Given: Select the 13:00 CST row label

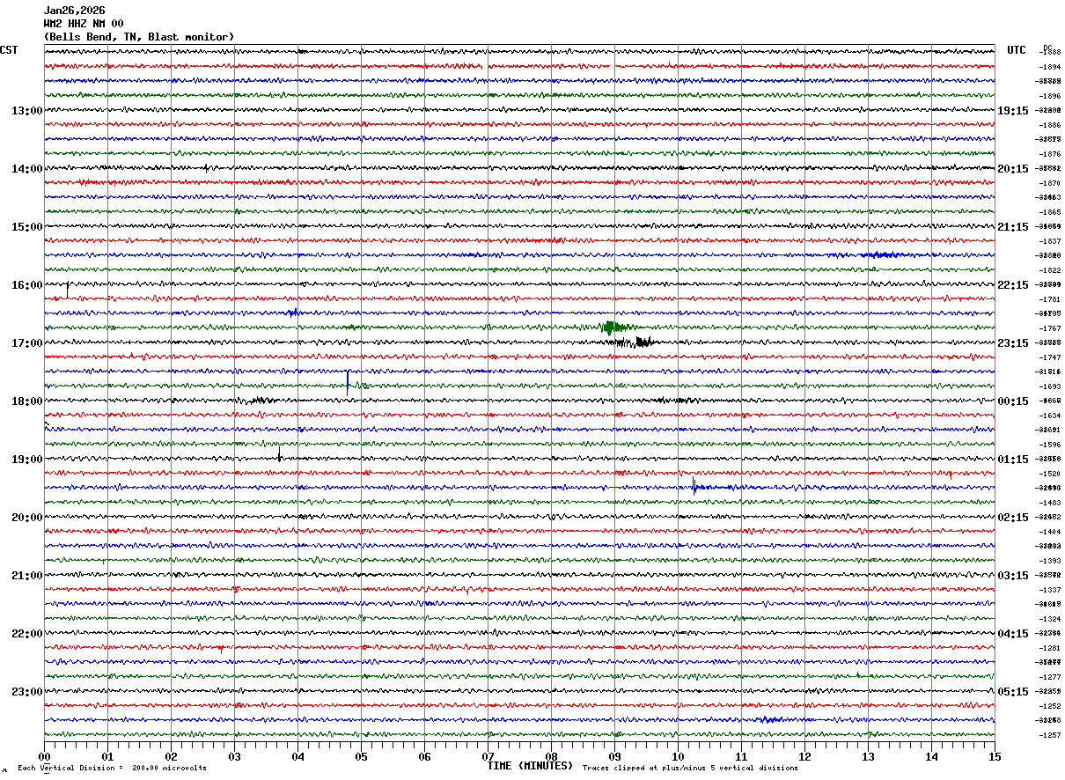Looking at the screenshot, I should [27, 111].
